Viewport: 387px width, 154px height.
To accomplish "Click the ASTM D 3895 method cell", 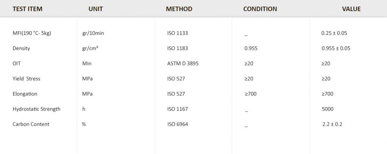I will 183,63.
